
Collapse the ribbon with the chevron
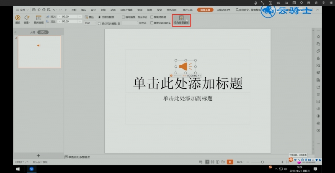[318, 10]
